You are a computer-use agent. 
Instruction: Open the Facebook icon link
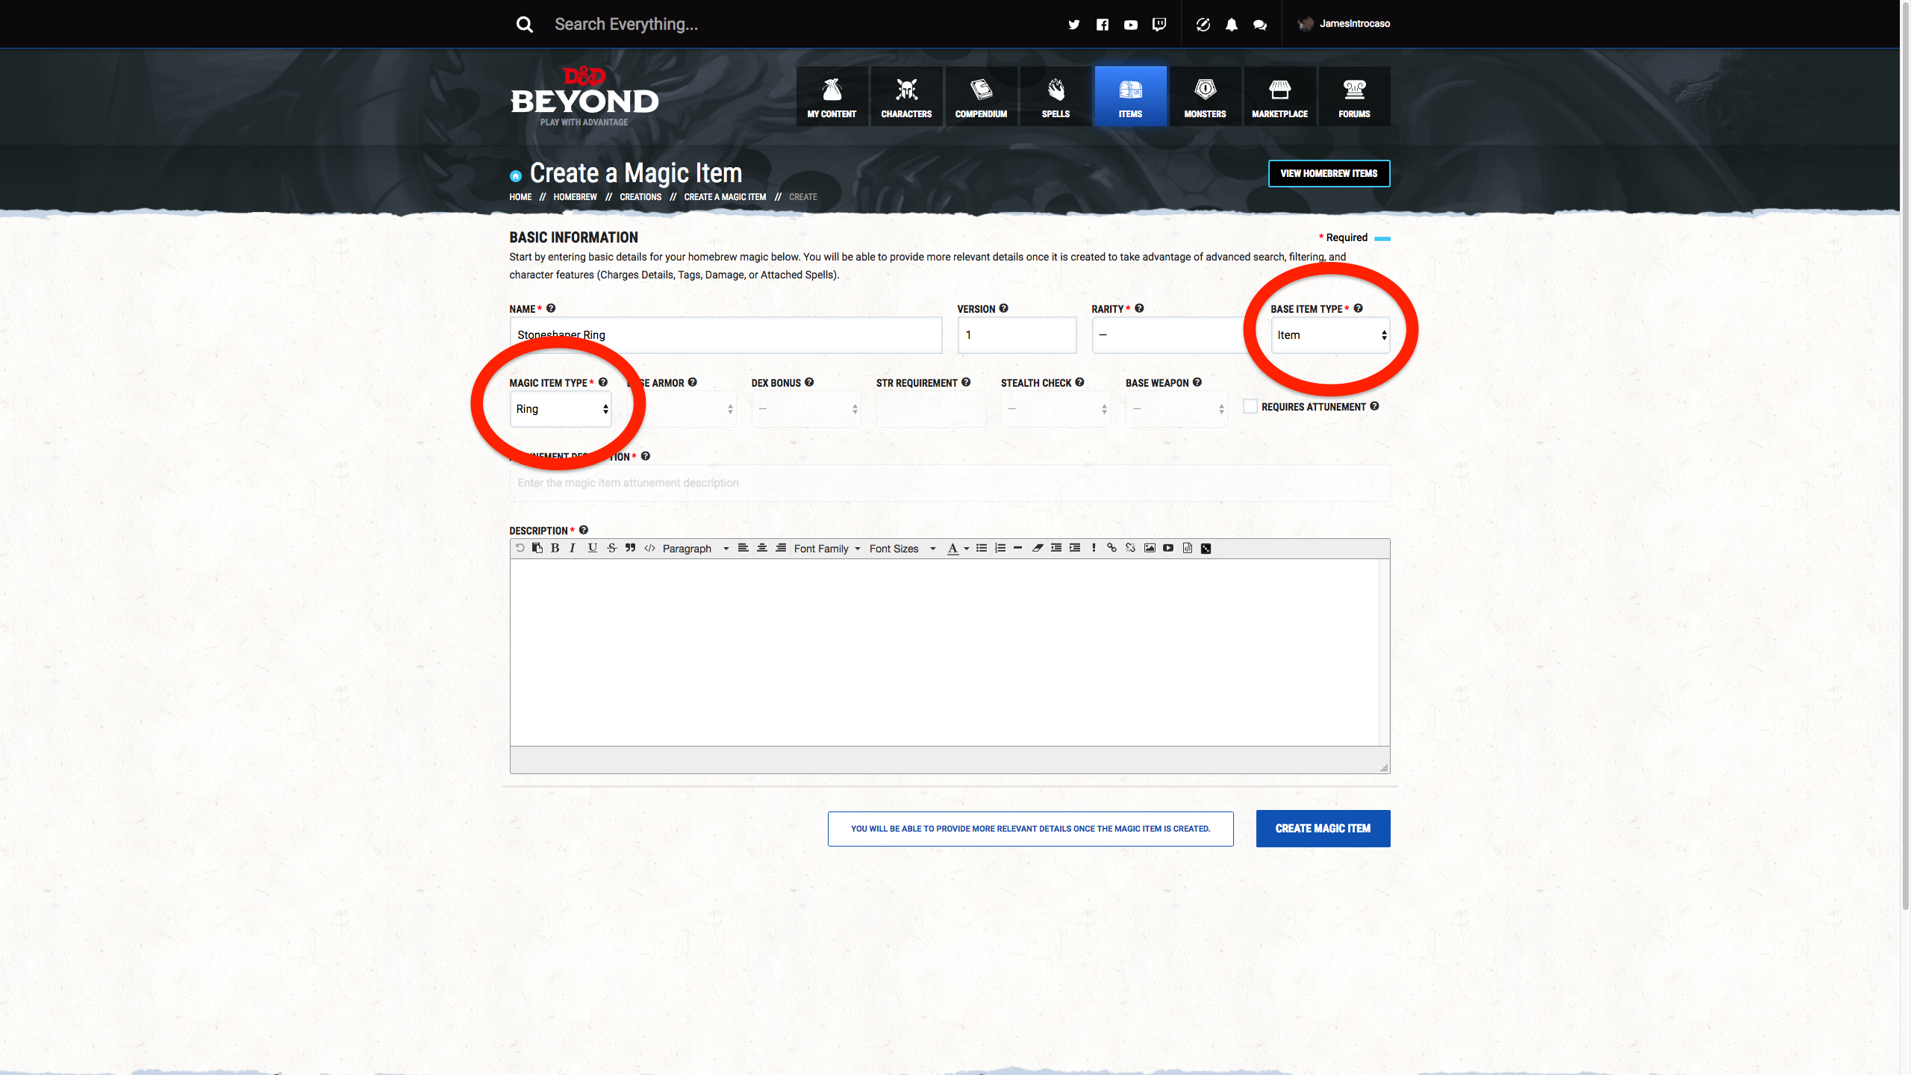coord(1103,25)
